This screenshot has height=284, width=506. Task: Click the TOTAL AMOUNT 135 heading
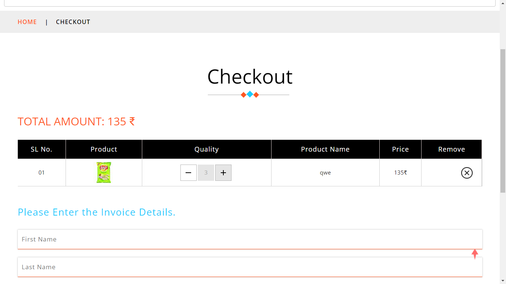point(76,121)
